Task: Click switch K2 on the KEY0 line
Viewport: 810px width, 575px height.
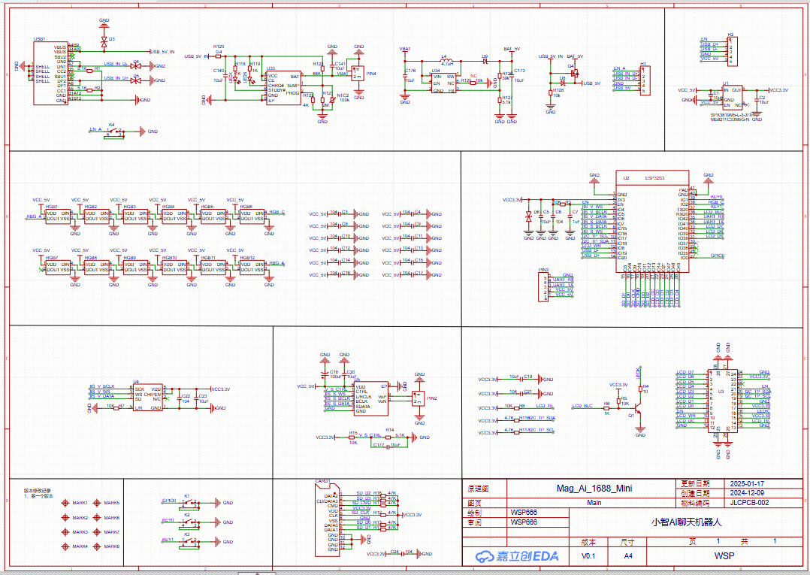Action: click(x=191, y=522)
